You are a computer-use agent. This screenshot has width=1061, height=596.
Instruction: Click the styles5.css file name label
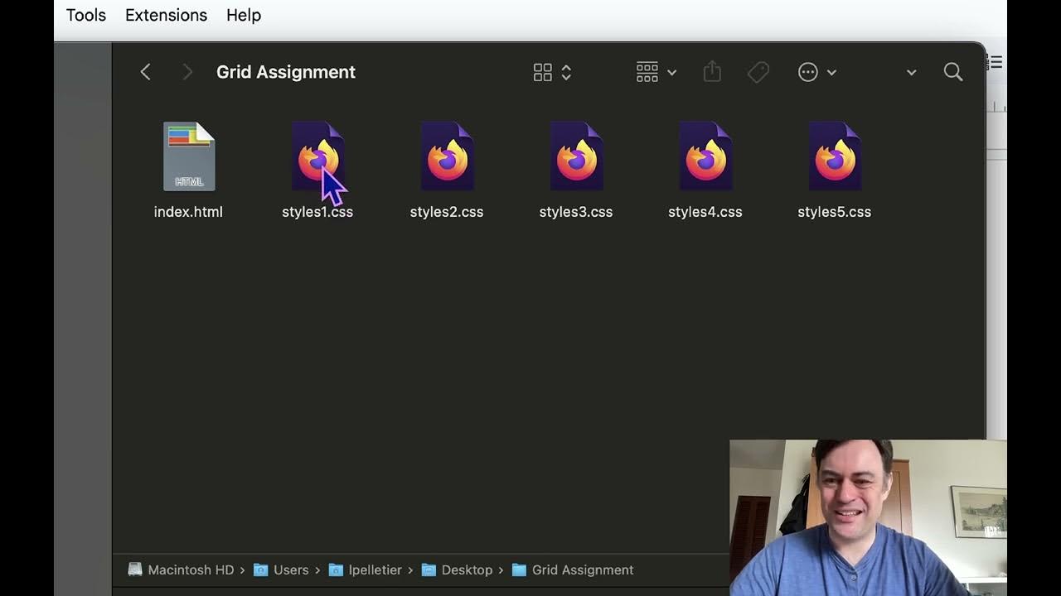pos(835,212)
